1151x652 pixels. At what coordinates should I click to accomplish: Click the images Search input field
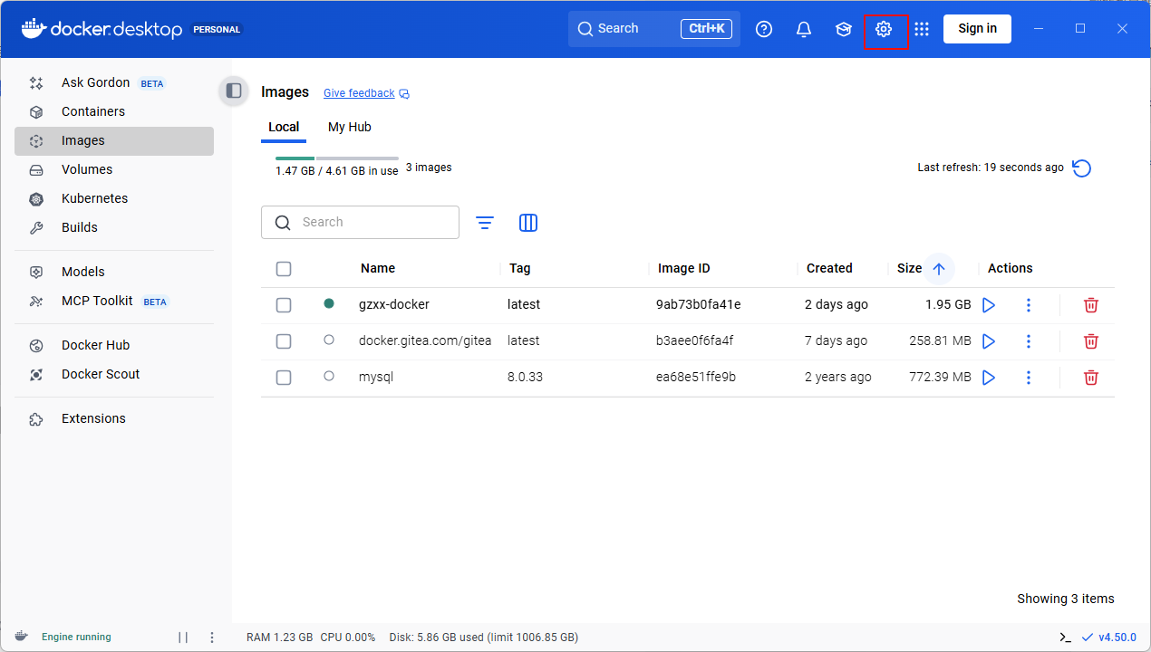click(x=360, y=223)
